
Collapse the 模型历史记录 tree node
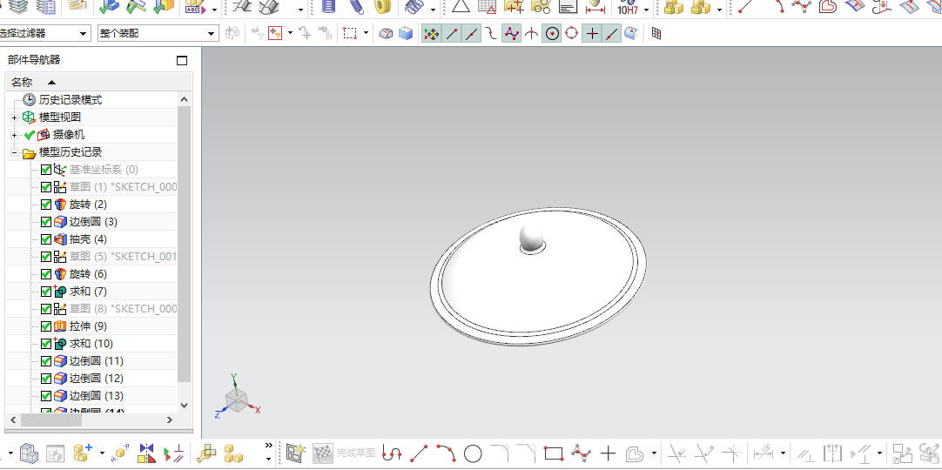coord(15,153)
